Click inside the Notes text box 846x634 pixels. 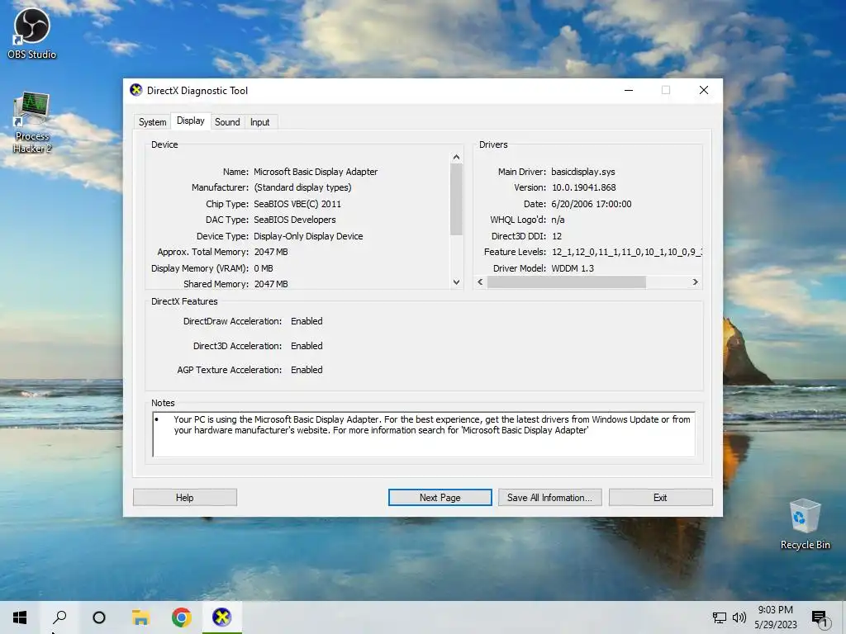click(424, 434)
